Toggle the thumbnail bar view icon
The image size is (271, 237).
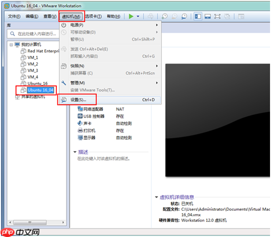[x=207, y=17]
